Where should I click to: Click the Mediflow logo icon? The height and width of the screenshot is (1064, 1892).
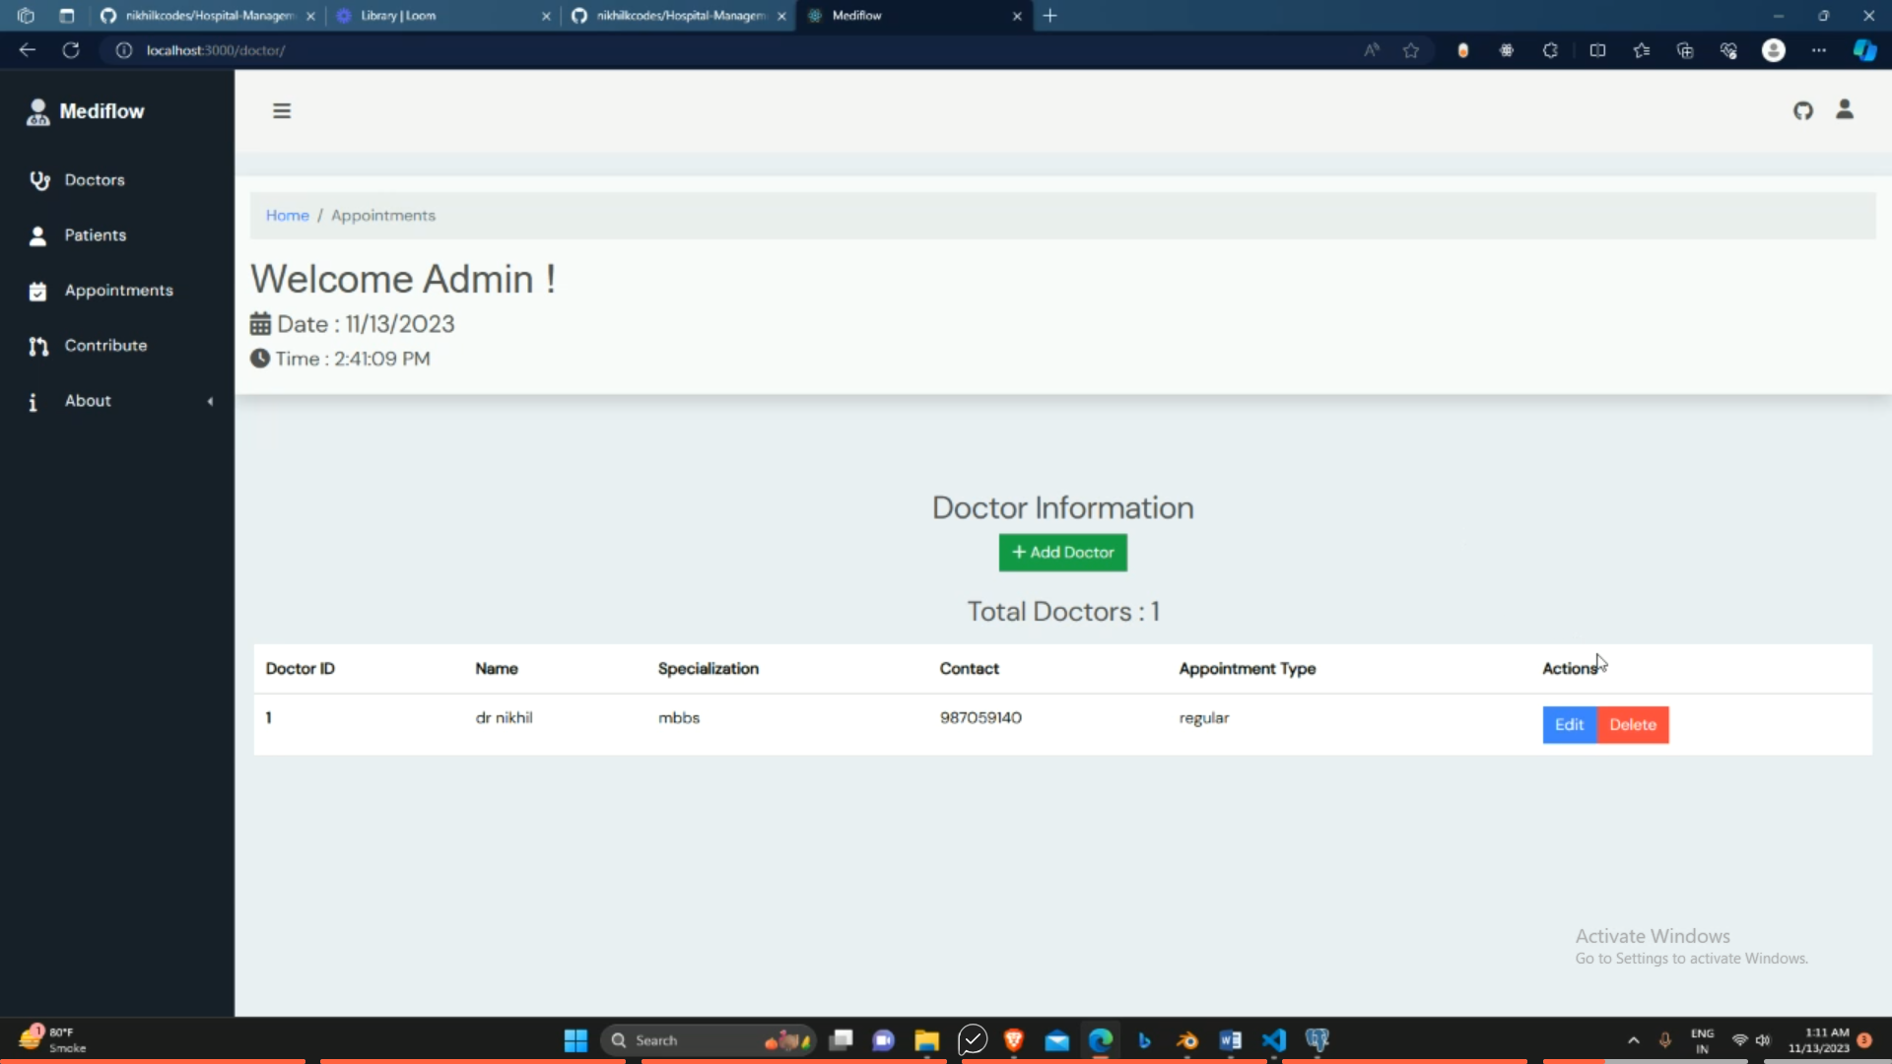pyautogui.click(x=37, y=112)
